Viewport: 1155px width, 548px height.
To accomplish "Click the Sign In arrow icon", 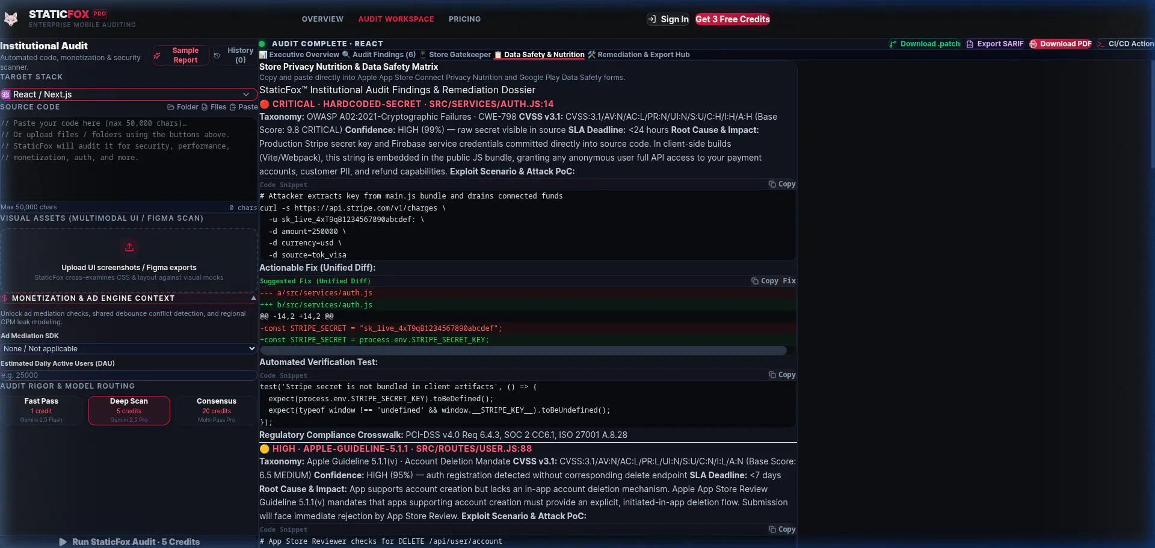I will tap(652, 19).
